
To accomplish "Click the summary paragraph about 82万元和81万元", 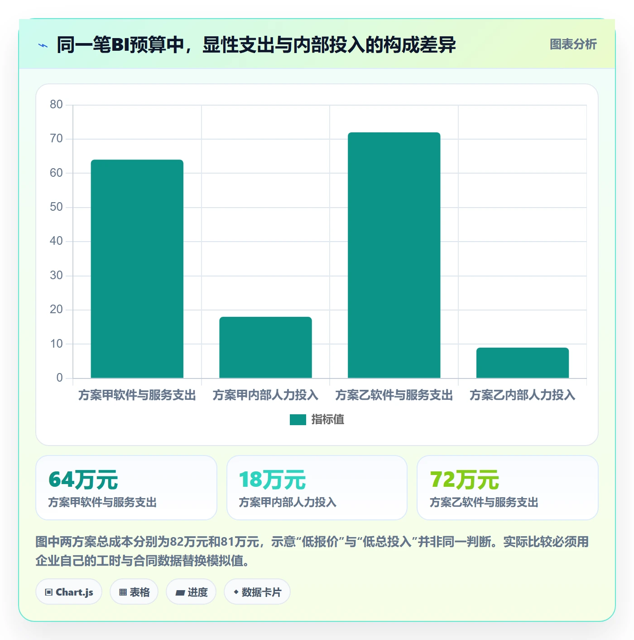I will coord(312,551).
